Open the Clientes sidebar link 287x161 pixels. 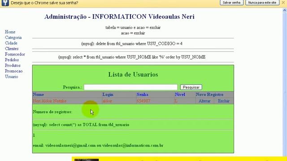point(12,49)
